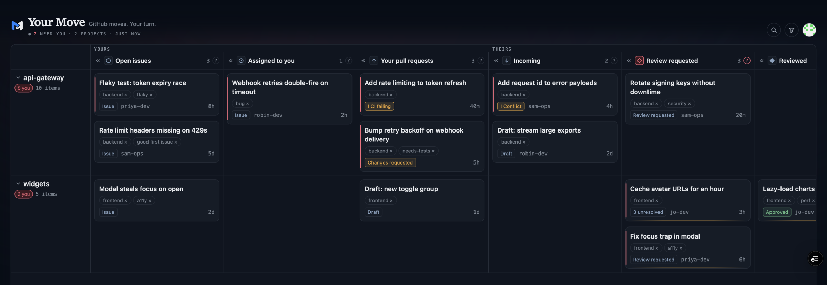827x285 pixels.
Task: Click the 2 you badge under widgets
Action: 24,194
